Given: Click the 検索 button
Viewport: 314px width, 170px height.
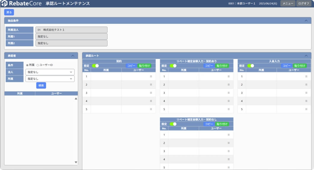Looking at the screenshot, I should pyautogui.click(x=41, y=85).
